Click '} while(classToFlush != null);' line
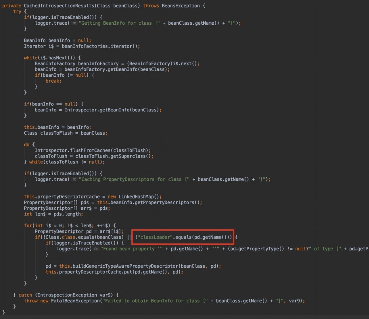The width and height of the screenshot is (369, 319). tap(64, 162)
